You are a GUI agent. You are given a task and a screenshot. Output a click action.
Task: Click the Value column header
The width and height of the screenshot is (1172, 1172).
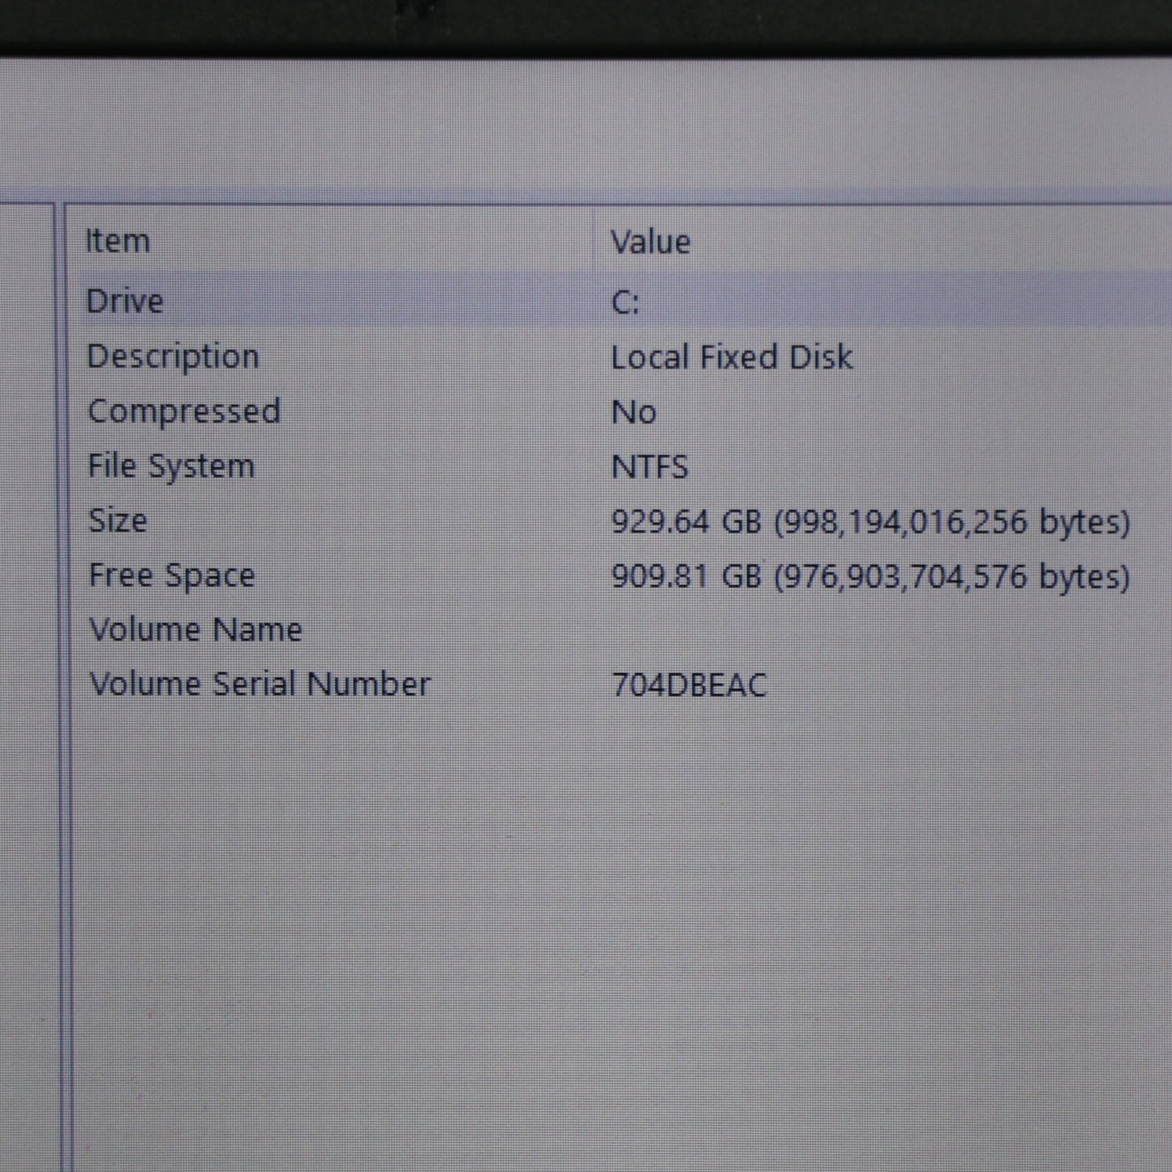point(650,242)
